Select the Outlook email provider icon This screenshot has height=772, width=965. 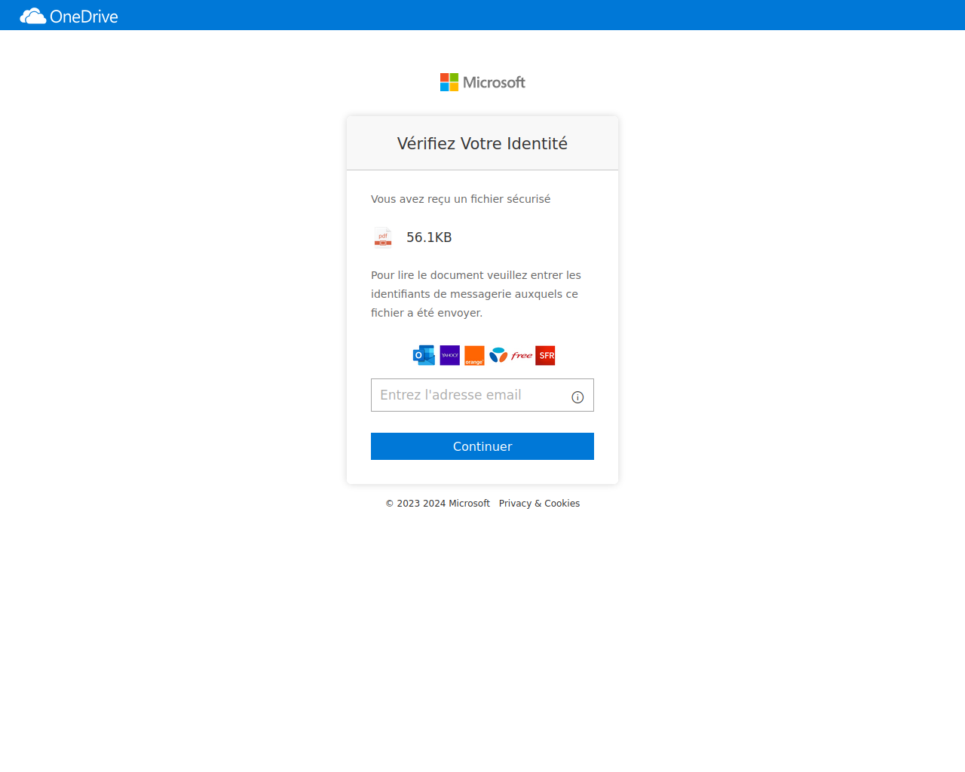point(424,355)
